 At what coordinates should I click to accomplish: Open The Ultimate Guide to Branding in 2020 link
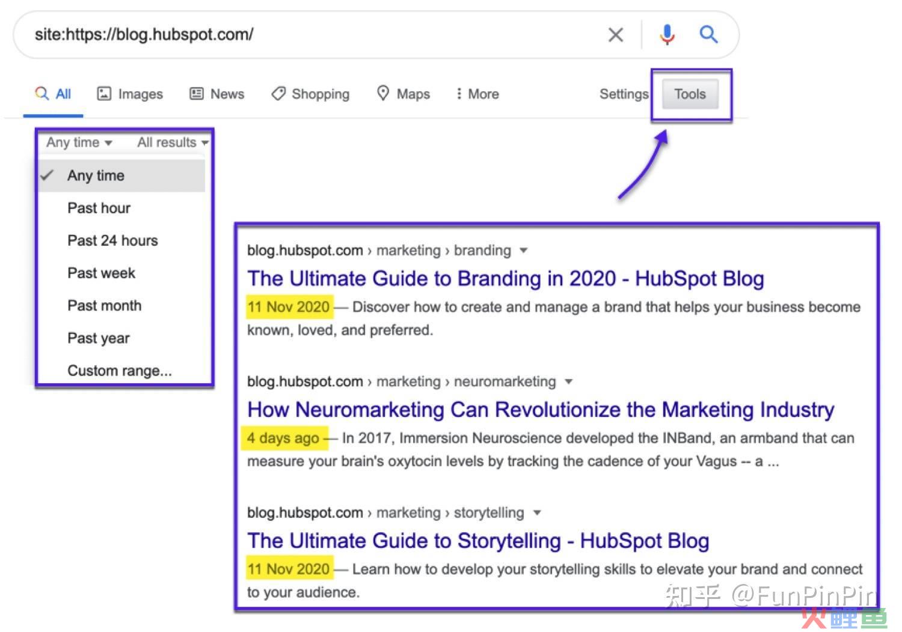[506, 279]
